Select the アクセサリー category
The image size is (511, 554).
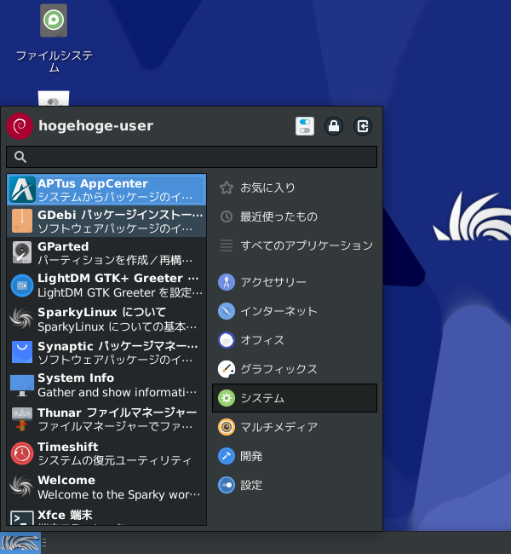click(295, 282)
